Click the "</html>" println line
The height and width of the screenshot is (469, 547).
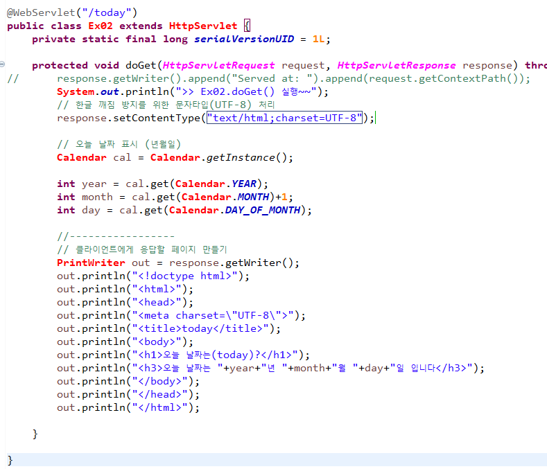coord(128,407)
